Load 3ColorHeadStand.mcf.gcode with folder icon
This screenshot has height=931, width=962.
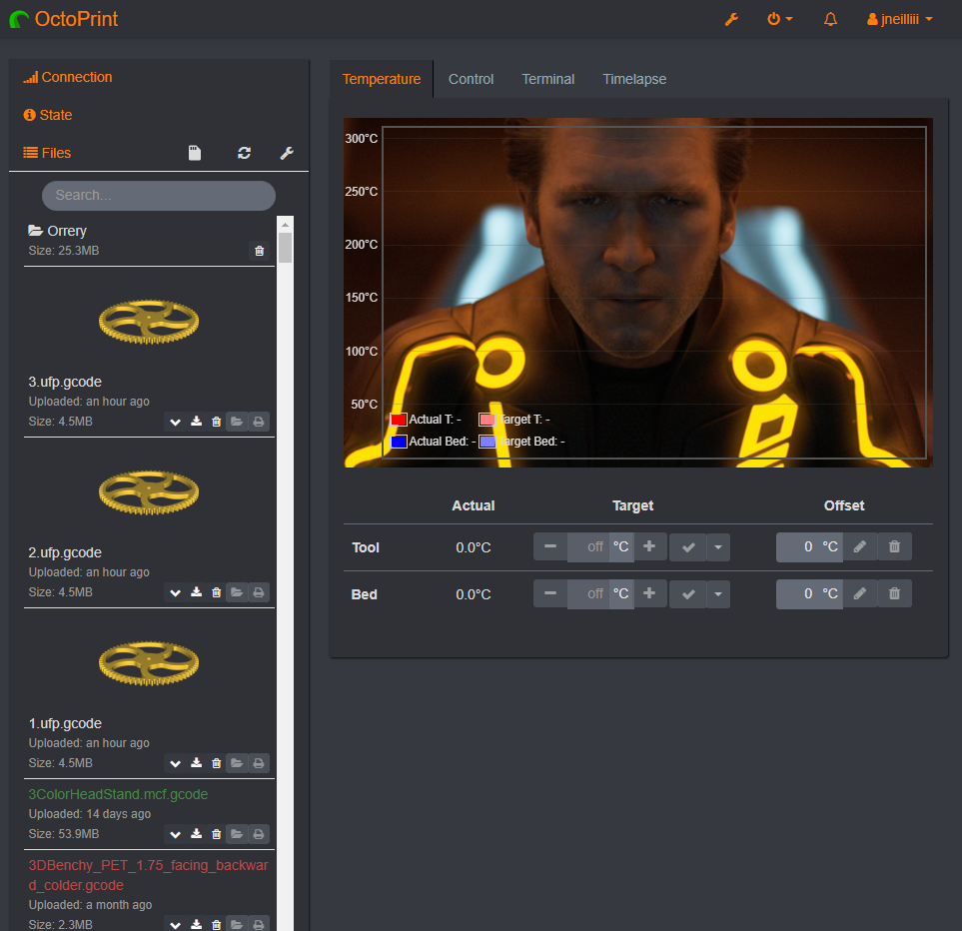click(x=237, y=835)
